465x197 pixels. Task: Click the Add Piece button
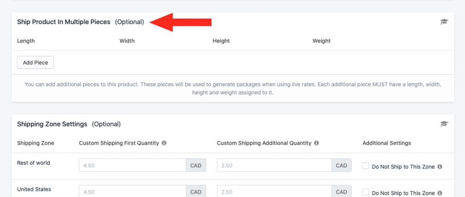[x=35, y=62]
